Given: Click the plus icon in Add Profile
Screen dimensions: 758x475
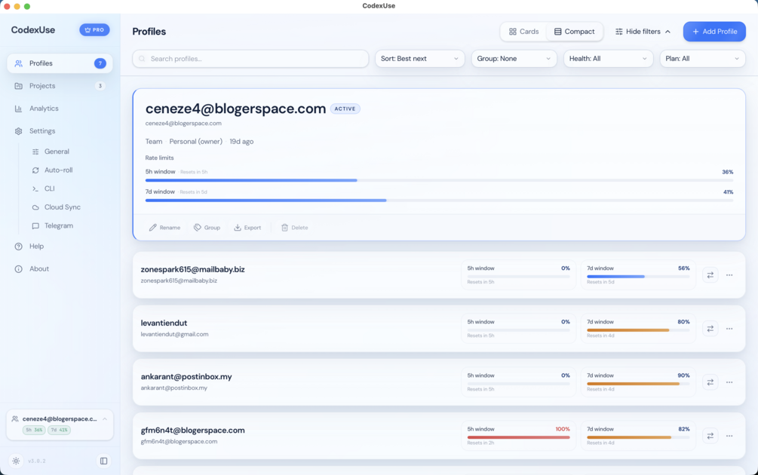Looking at the screenshot, I should pos(695,32).
